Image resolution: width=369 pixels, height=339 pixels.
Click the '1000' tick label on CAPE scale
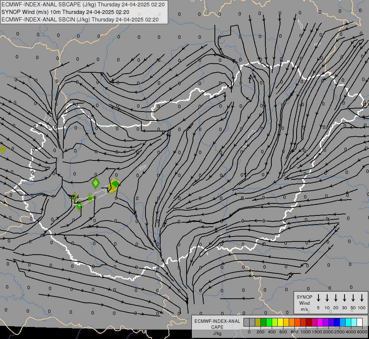pyautogui.click(x=305, y=332)
